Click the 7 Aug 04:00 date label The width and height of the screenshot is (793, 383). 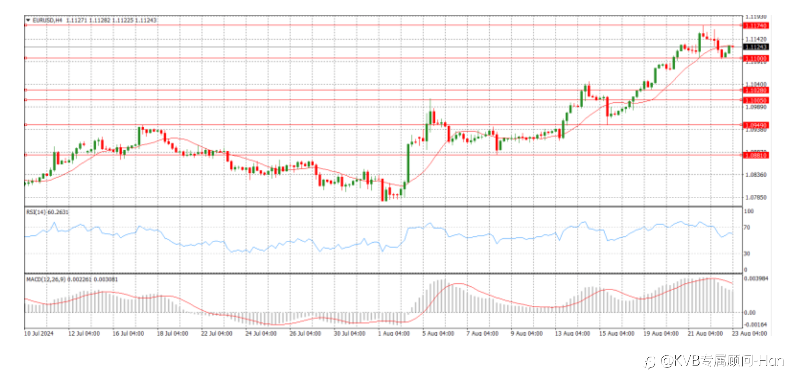(x=482, y=333)
